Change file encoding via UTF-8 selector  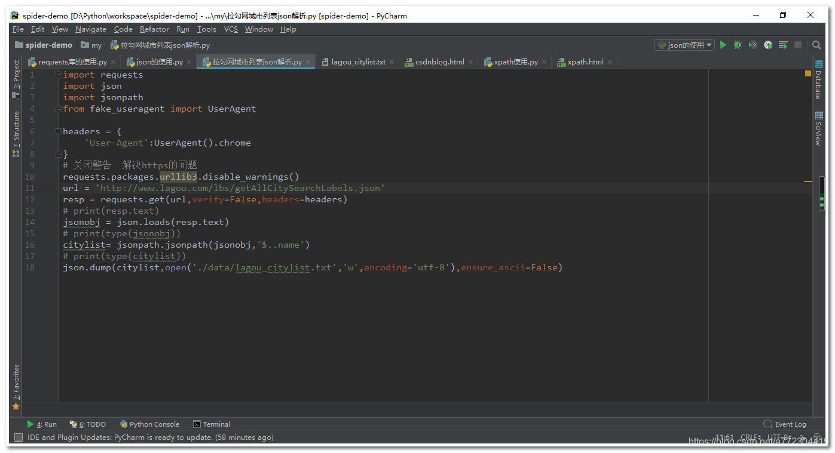(778, 437)
